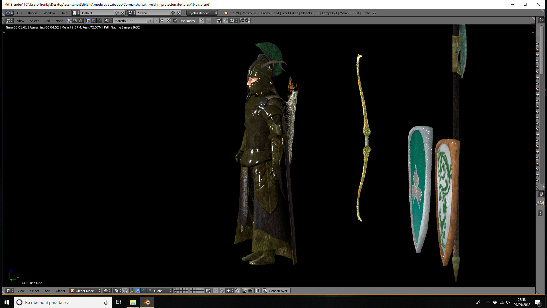Image resolution: width=547 pixels, height=308 pixels.
Task: Toggle fake user F button for Material.022
Action: tap(156, 21)
